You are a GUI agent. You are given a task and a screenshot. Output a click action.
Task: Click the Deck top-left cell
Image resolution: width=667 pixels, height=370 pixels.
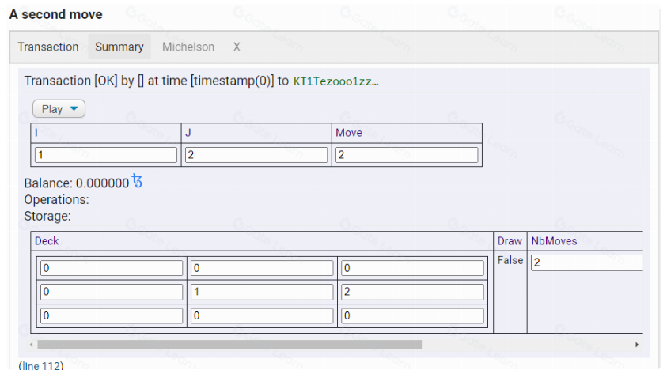(x=112, y=269)
